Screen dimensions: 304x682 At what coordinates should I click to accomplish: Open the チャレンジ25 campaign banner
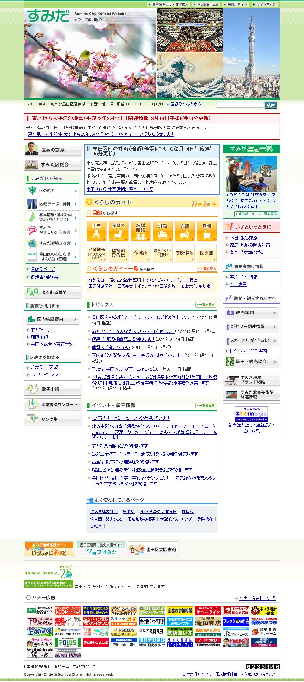click(49, 576)
